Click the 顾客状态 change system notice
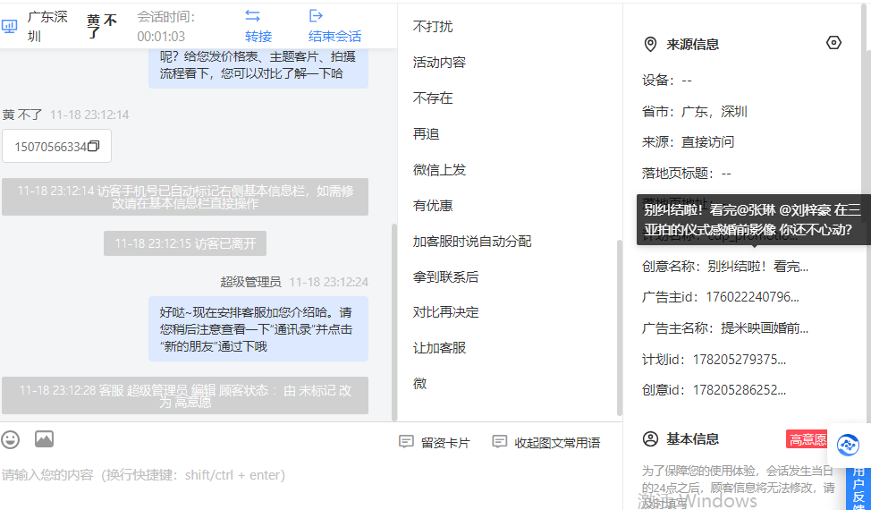Viewport: 871px width, 510px height. point(185,395)
